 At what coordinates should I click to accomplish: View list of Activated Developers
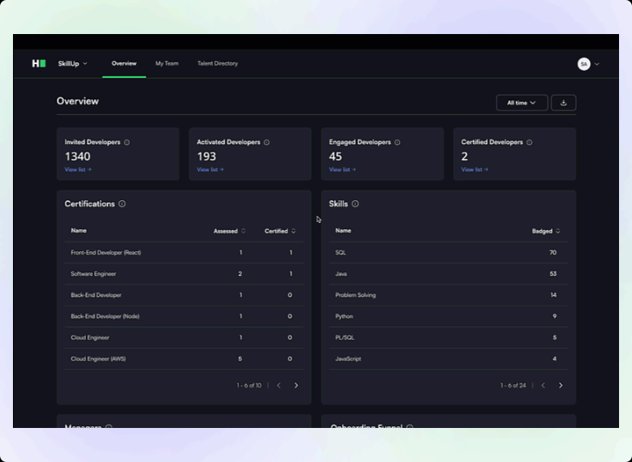[x=211, y=169]
